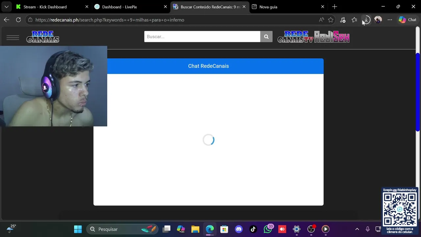View site information lock icon
The height and width of the screenshot is (237, 421).
pyautogui.click(x=30, y=20)
